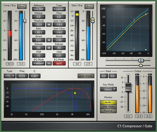Screen dimensions: 157x132
Task: Click the white square marker on the curve
Action: 146,14
